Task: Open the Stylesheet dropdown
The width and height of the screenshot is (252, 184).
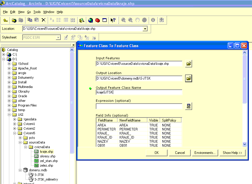Action: coord(58,38)
